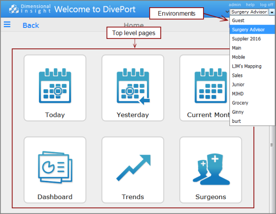Click the Back link
Screen dimensions: 276x214
tap(31, 25)
